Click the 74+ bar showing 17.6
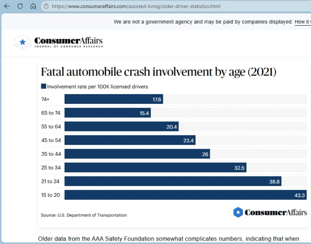The height and width of the screenshot is (244, 311). pyautogui.click(x=114, y=99)
